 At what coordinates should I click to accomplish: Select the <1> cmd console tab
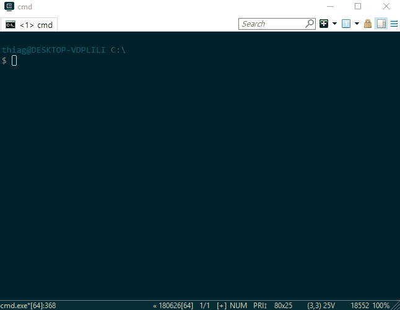point(29,25)
